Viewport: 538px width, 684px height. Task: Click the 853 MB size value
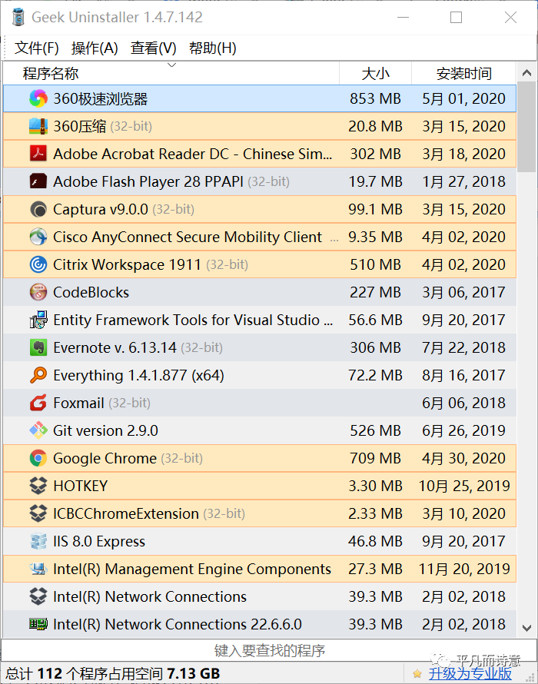(375, 98)
